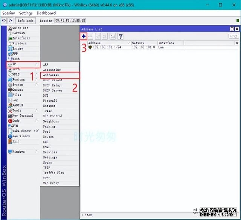Image resolution: width=241 pixels, height=220 pixels.
Task: Click the Session address field
Action: pyautogui.click(x=70, y=21)
